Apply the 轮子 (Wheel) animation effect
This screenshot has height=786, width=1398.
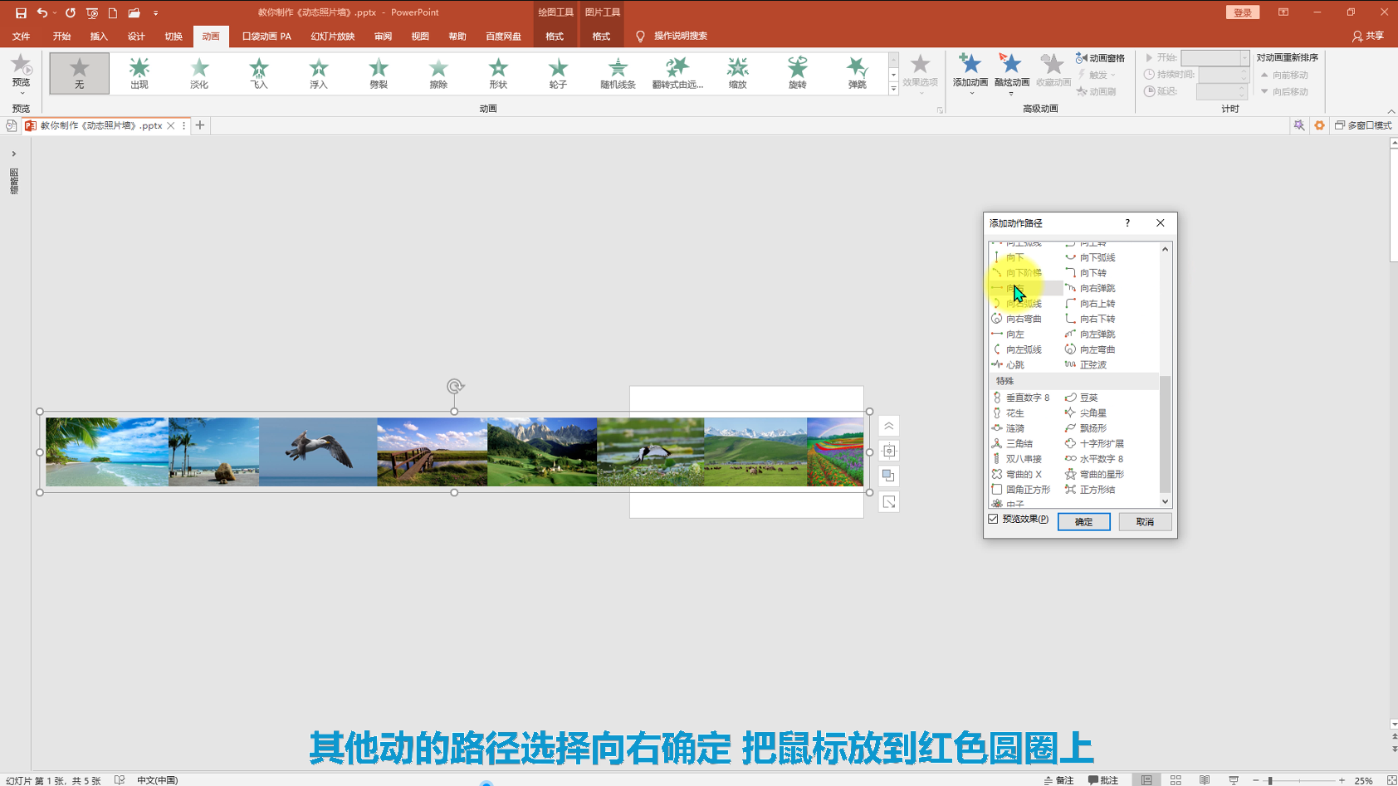pos(558,73)
